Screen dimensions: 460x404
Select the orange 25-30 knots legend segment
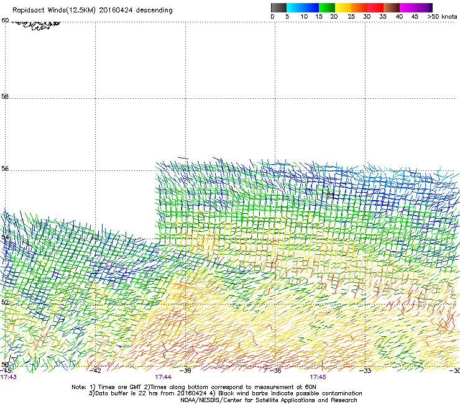coord(359,7)
